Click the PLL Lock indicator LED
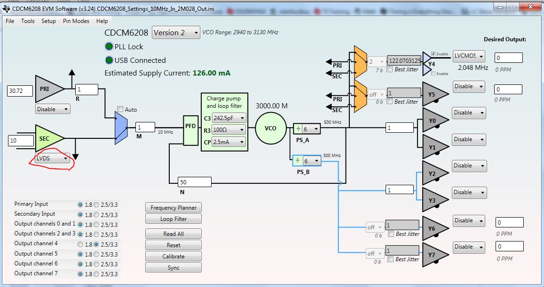The image size is (544, 287). coord(109,47)
